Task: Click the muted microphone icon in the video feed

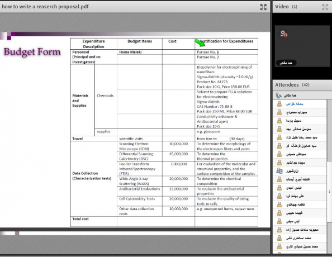Action: 284,34
